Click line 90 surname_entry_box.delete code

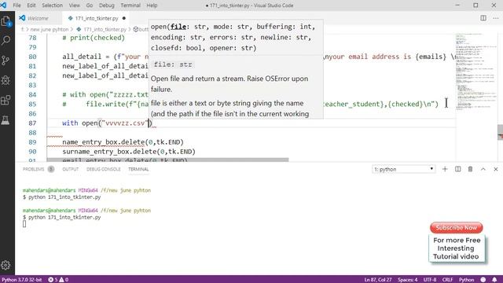[129, 152]
